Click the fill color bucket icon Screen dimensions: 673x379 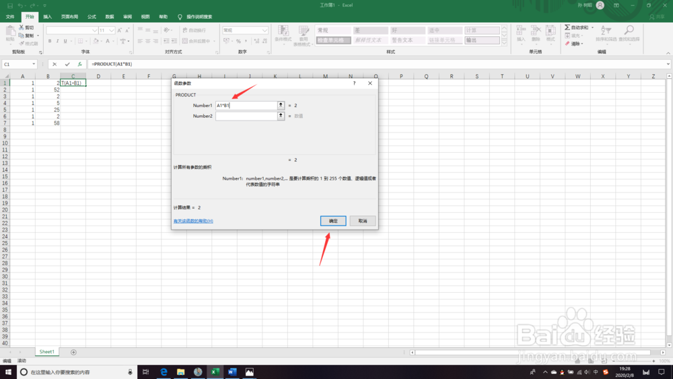point(96,41)
